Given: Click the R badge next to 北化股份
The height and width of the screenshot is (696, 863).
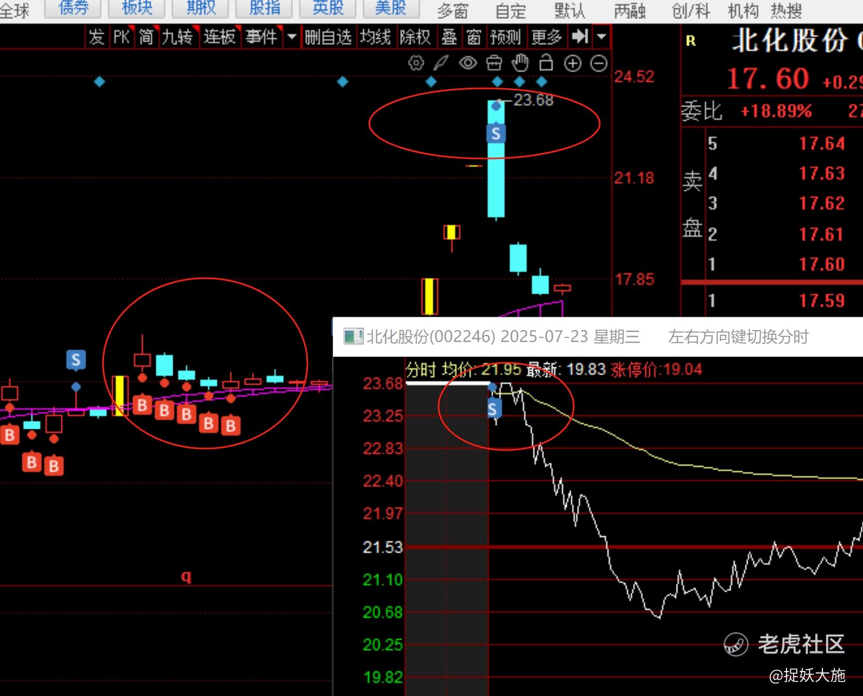Looking at the screenshot, I should coord(691,41).
